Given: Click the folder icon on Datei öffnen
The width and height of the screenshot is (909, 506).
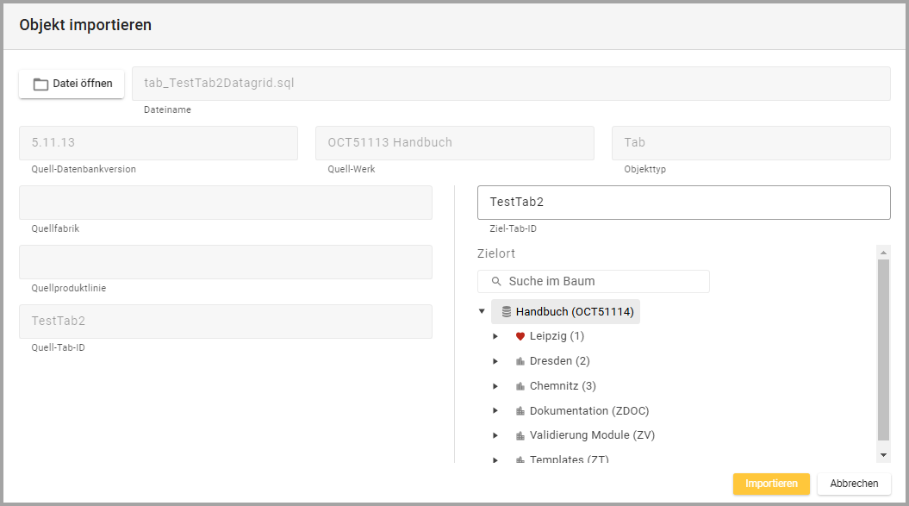Looking at the screenshot, I should (40, 84).
